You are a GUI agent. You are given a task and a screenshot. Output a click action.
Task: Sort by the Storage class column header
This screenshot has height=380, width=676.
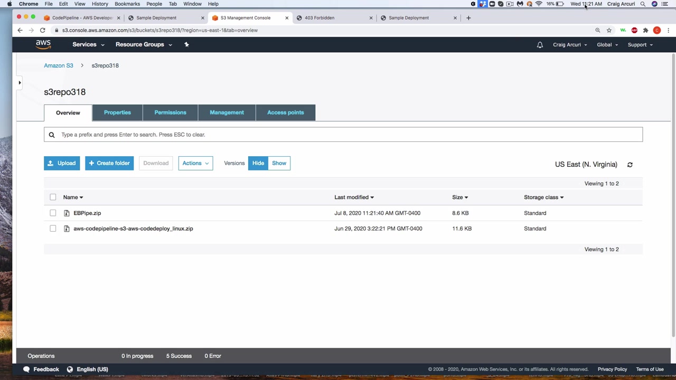[x=543, y=197]
